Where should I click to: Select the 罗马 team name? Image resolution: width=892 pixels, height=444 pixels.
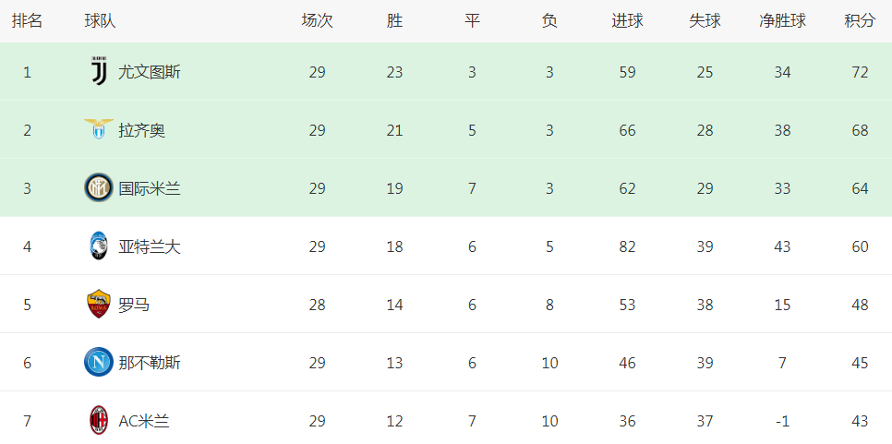click(x=134, y=305)
